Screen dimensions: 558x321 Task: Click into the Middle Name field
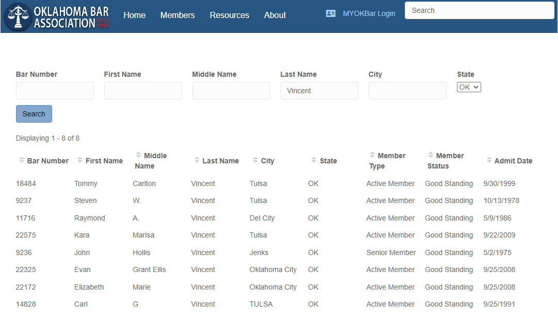(232, 91)
